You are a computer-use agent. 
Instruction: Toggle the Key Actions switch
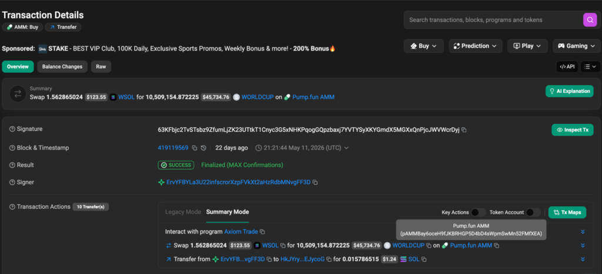[x=479, y=212]
